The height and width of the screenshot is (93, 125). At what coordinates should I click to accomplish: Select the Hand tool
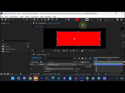click(x=5, y=20)
